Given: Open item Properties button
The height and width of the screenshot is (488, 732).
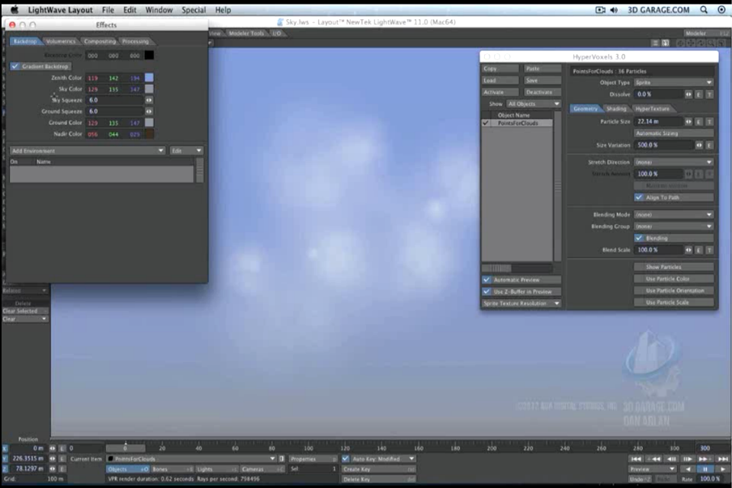Looking at the screenshot, I should coord(313,458).
